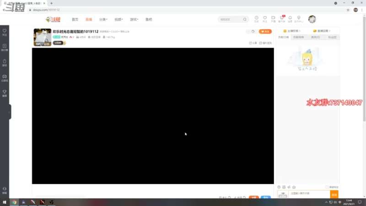Expand the 分类 dropdown menu
This screenshot has height=206, width=366.
click(x=103, y=19)
